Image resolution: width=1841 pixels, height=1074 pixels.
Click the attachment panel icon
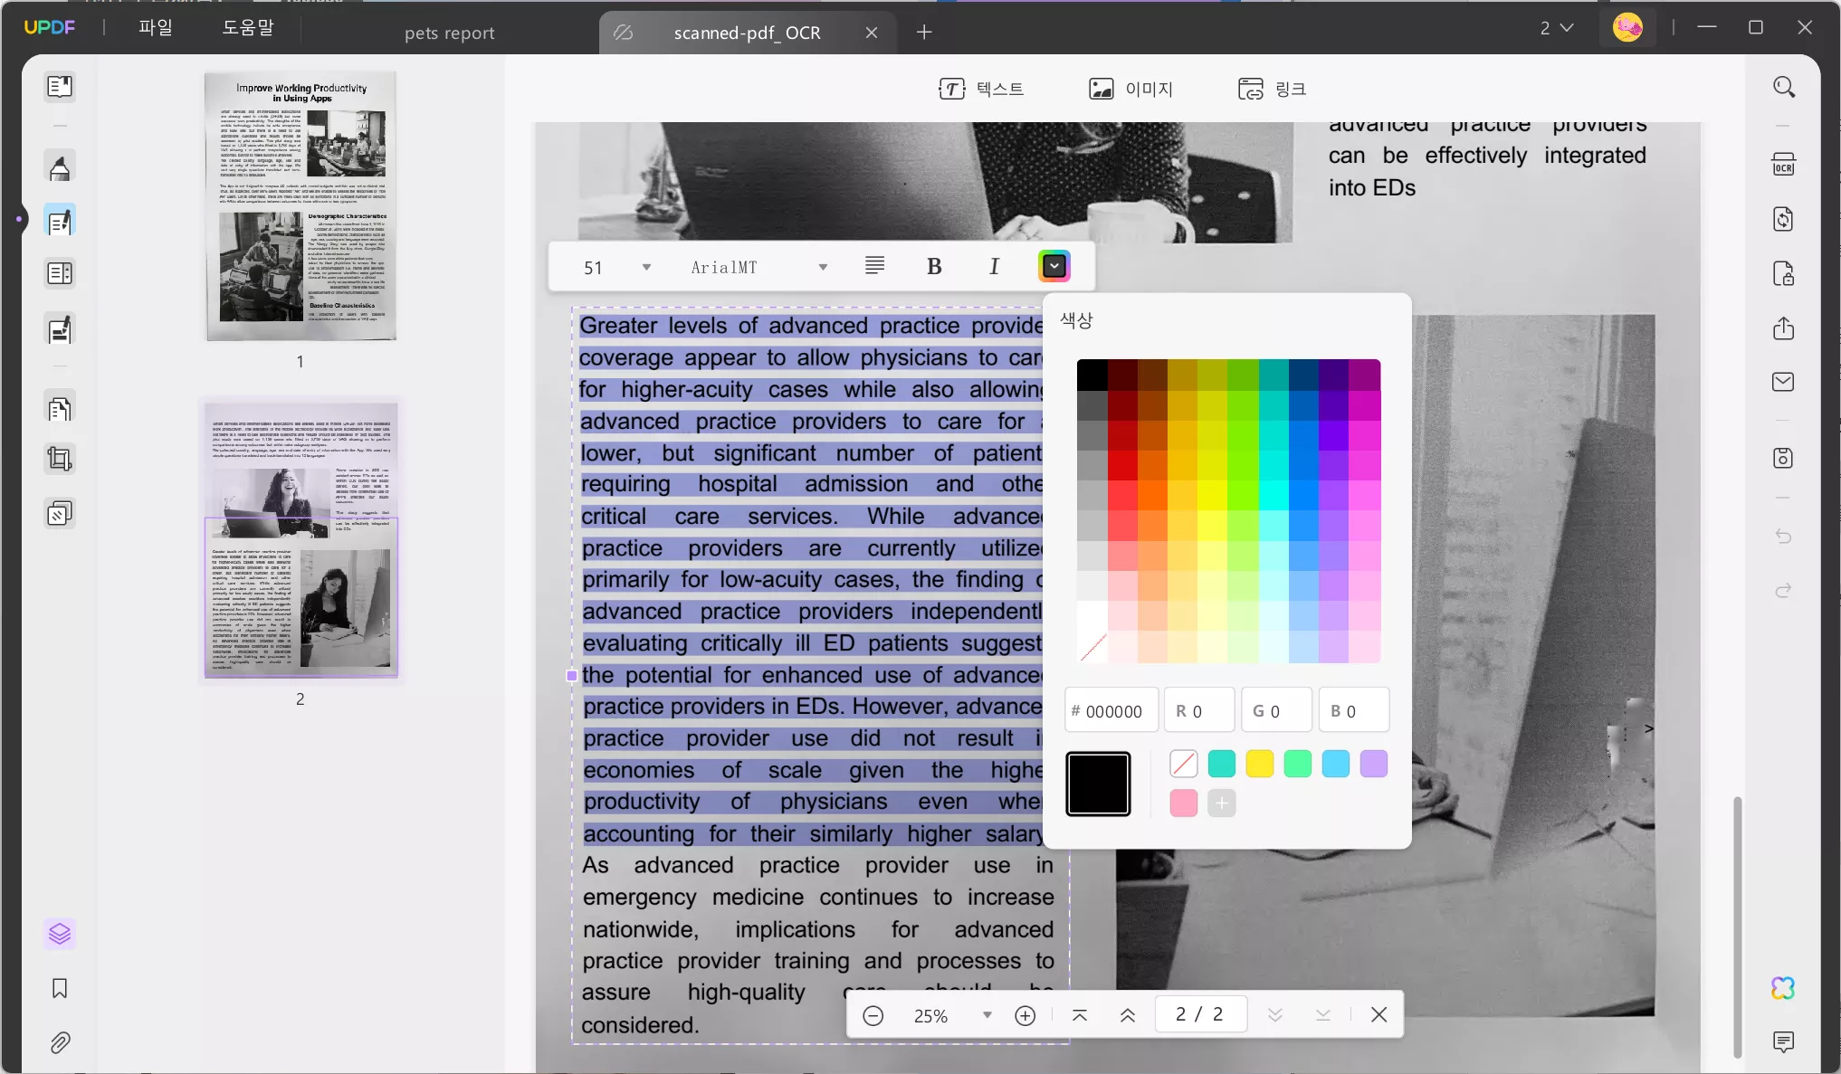pos(59,1042)
